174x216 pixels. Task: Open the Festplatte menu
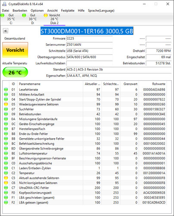(68, 10)
